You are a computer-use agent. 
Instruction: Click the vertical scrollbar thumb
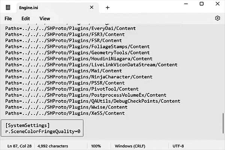223,123
